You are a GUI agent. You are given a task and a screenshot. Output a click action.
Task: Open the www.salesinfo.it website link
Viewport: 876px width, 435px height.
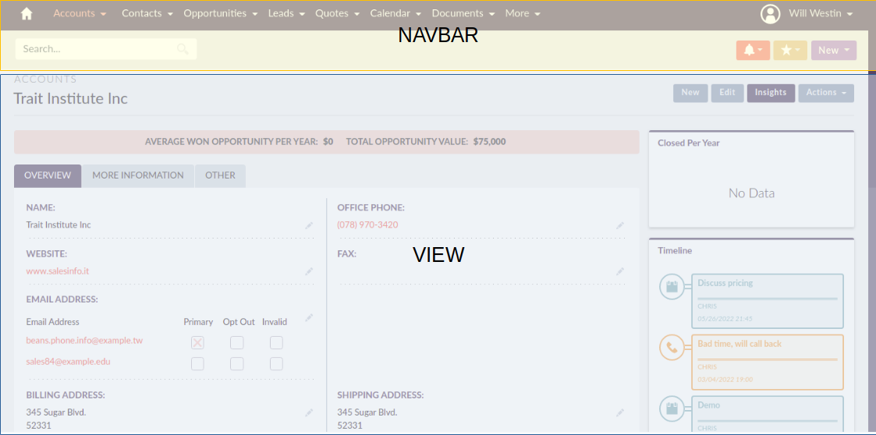[x=58, y=271]
